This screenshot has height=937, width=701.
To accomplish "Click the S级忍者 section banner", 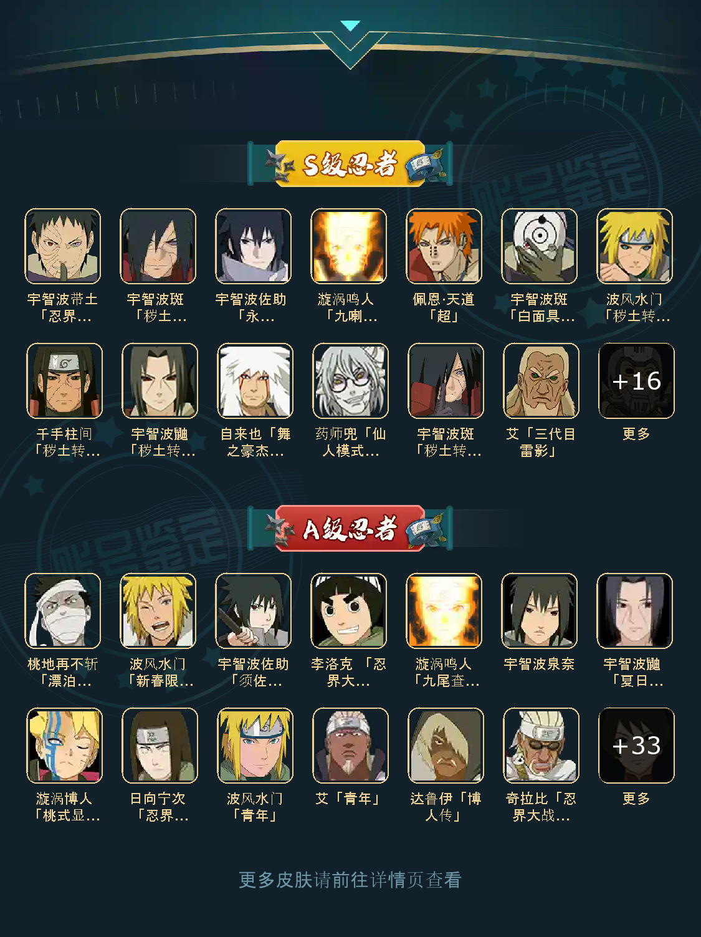I will tap(350, 164).
